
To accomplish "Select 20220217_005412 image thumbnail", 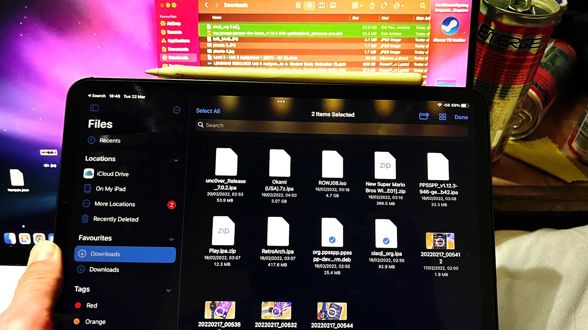I will [x=440, y=255].
